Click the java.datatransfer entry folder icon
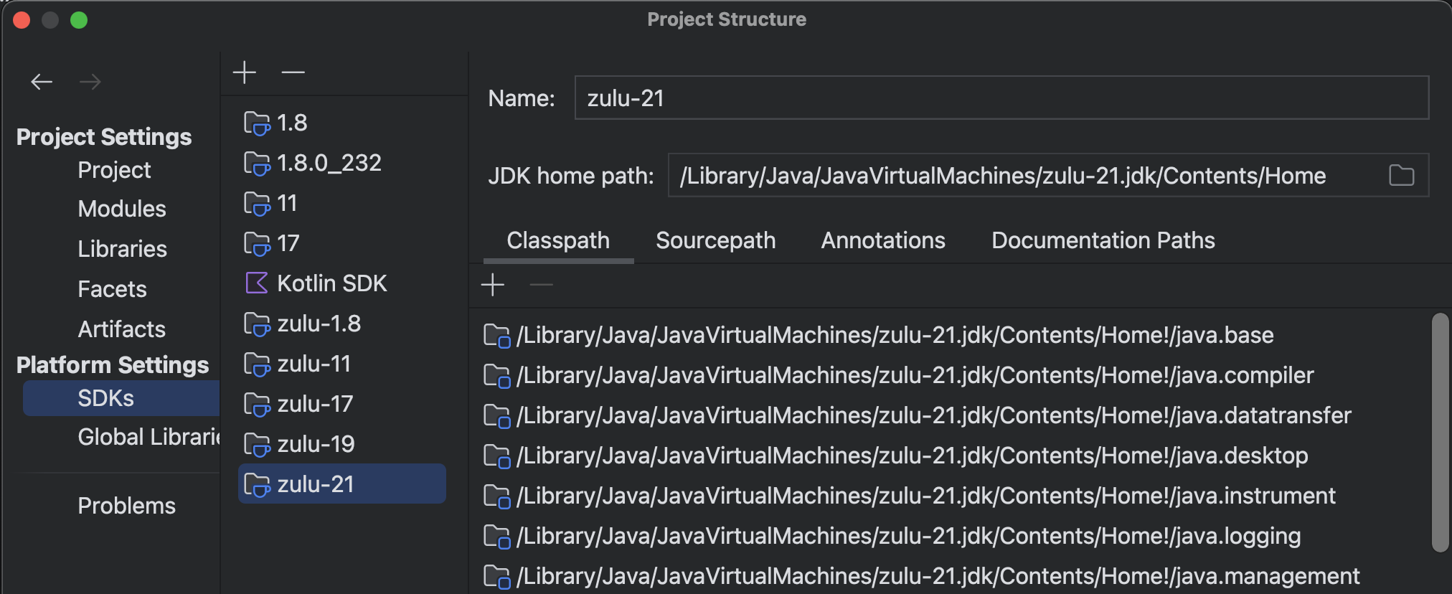The image size is (1452, 594). pyautogui.click(x=496, y=416)
